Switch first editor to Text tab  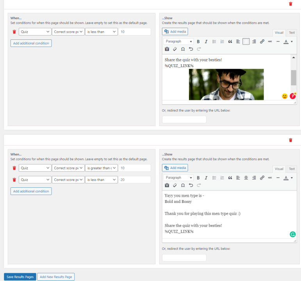292,33
